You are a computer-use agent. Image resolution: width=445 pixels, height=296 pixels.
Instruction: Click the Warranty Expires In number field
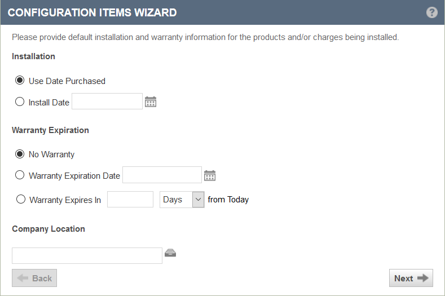130,199
